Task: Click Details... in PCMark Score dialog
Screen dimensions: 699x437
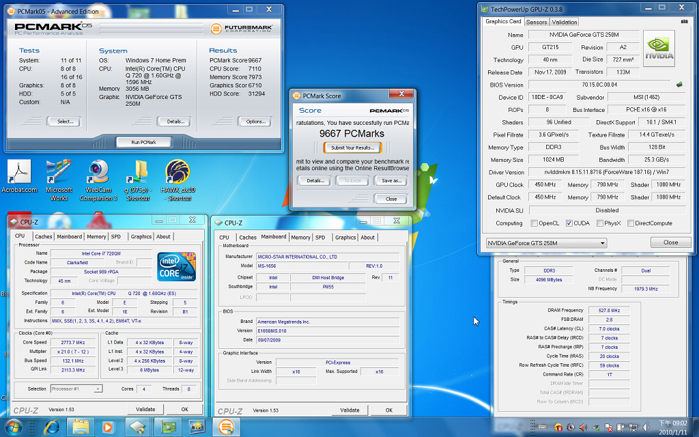Action: pyautogui.click(x=315, y=180)
